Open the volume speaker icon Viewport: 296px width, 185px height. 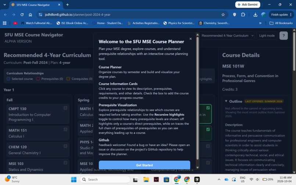257,179
